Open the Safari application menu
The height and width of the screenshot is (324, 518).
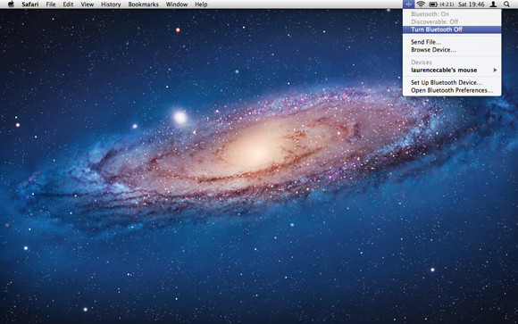(x=30, y=4)
